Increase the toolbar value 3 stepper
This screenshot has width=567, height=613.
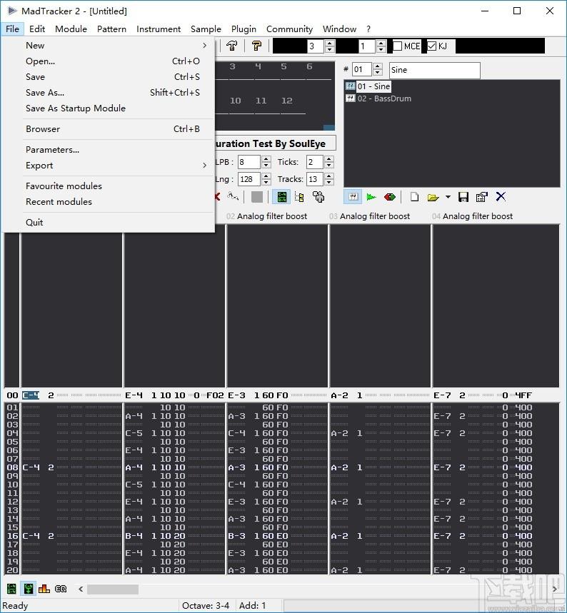coord(330,43)
